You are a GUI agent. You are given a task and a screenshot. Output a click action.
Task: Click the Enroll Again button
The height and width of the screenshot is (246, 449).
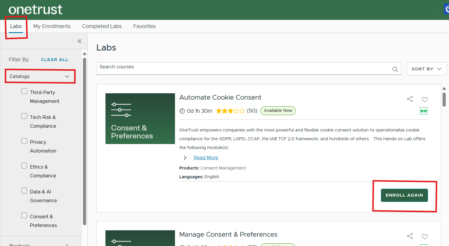[404, 195]
